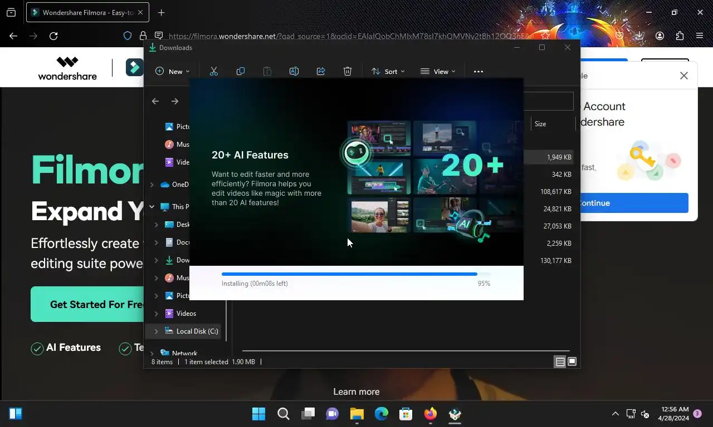The height and width of the screenshot is (427, 713).
Task: Go forward in Downloads explorer navigation
Action: pos(175,101)
